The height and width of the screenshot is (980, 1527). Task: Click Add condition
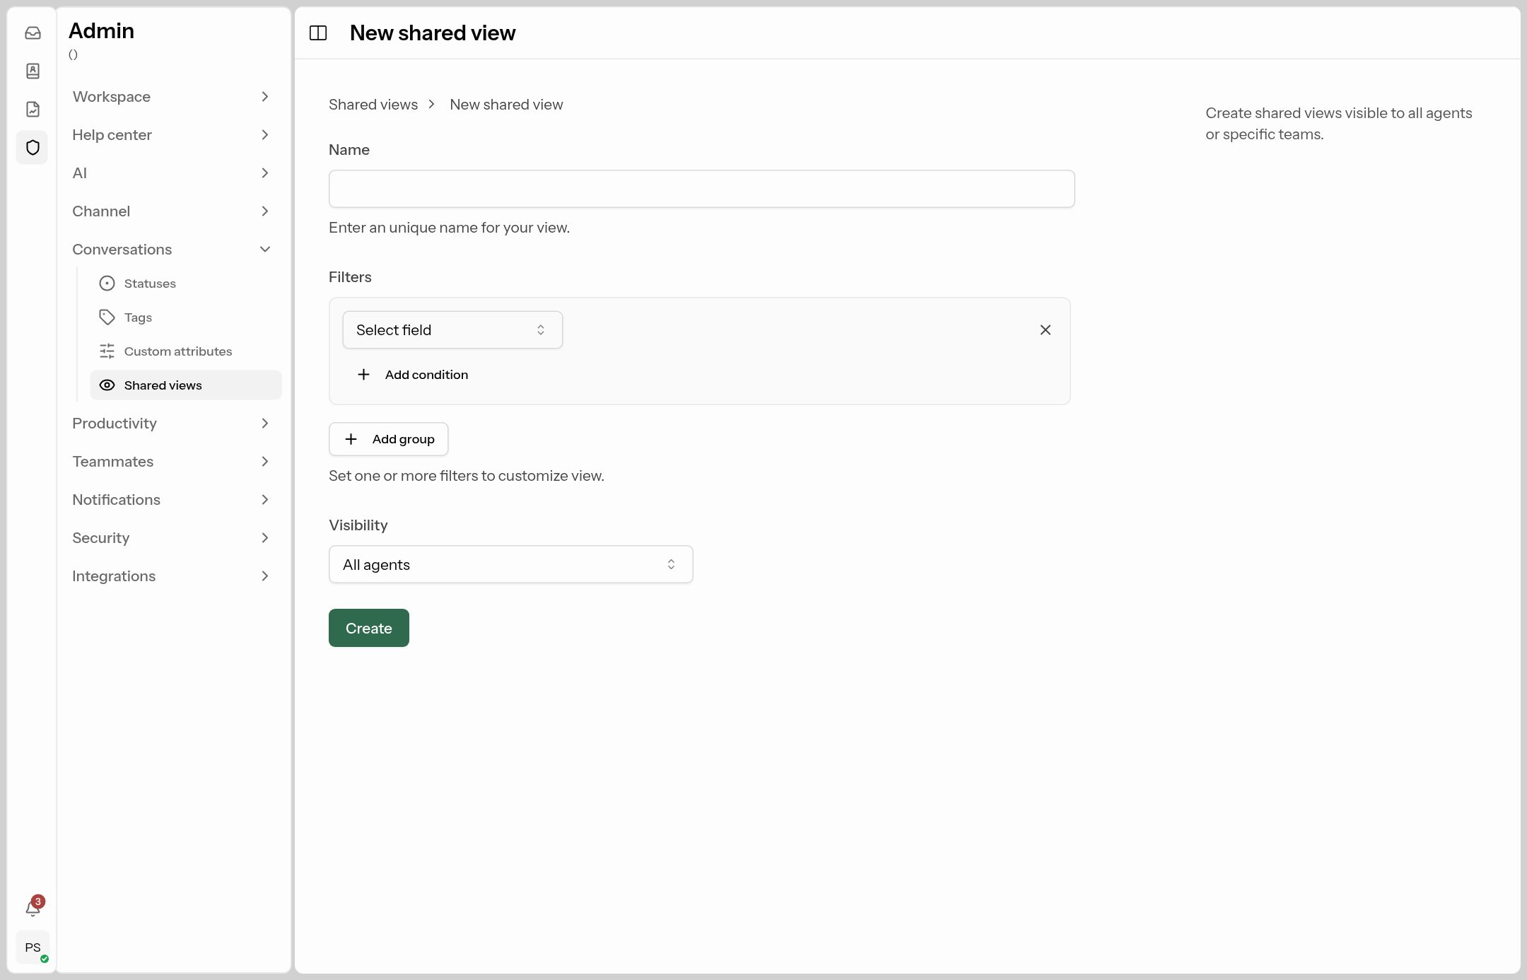click(x=413, y=375)
